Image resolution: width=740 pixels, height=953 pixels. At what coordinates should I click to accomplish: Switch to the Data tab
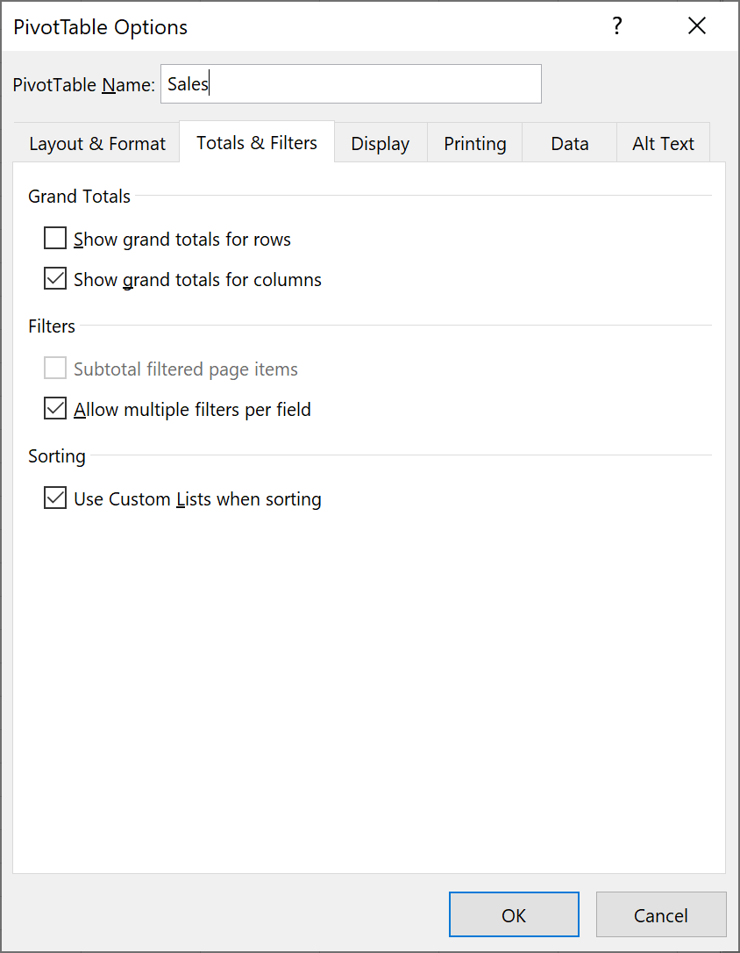pos(569,142)
